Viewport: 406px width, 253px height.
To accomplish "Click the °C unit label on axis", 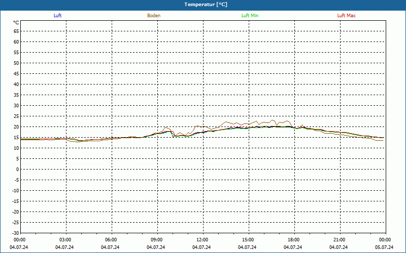I will tap(16, 23).
